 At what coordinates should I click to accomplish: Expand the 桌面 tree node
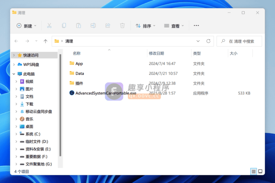tap(16, 127)
